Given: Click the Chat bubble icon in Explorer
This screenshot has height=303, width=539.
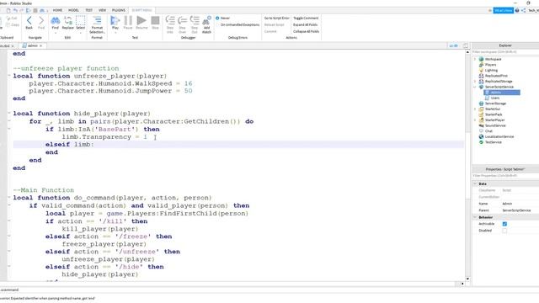Looking at the screenshot, I should coord(481,131).
